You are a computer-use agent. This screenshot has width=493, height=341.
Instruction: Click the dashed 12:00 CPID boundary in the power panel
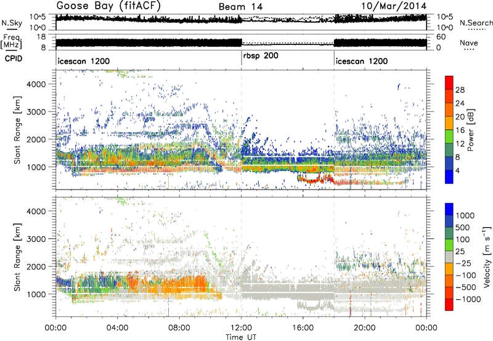tap(242, 129)
